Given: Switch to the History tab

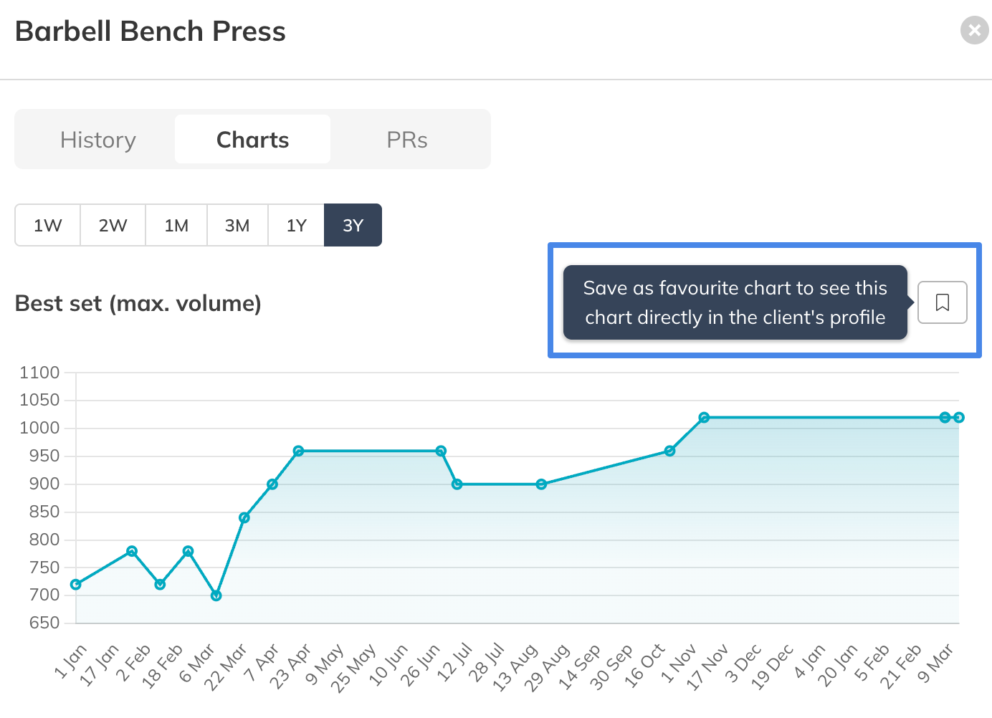Looking at the screenshot, I should 98,140.
